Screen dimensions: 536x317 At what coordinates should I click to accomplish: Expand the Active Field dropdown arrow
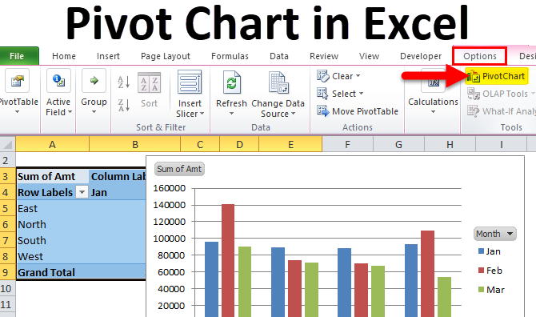[x=70, y=112]
